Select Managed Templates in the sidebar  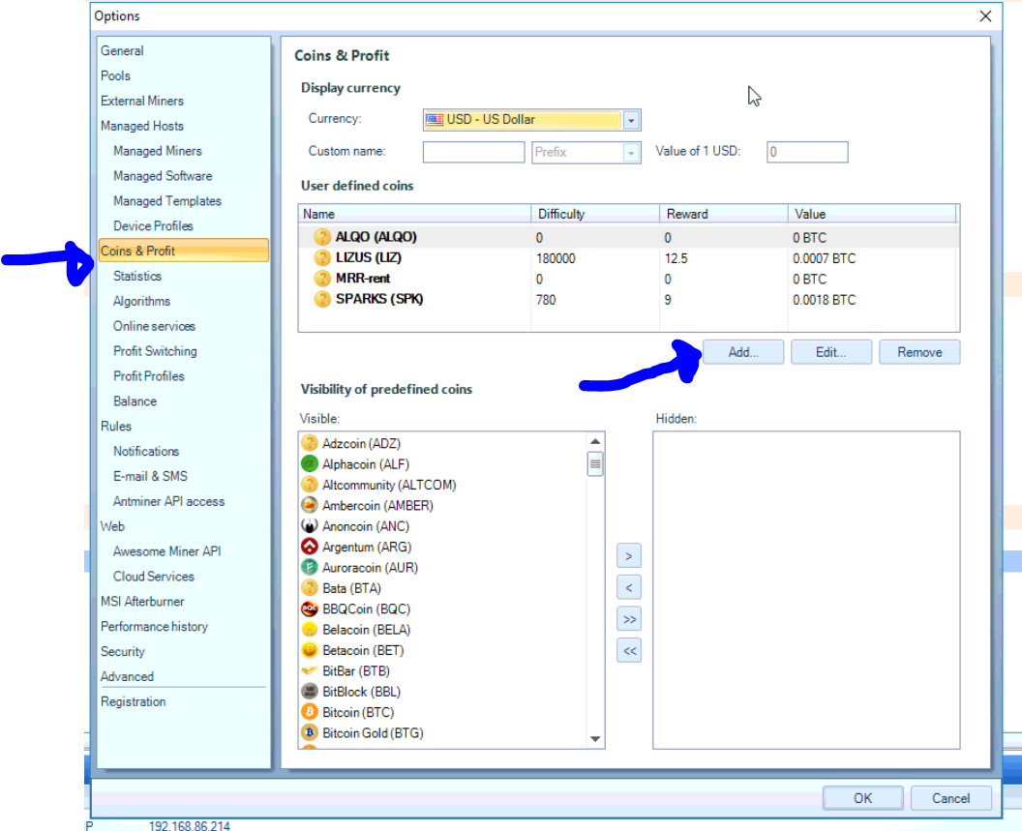[x=167, y=201]
